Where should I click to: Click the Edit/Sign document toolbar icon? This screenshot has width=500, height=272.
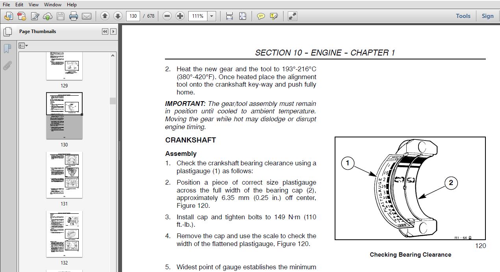click(x=35, y=16)
